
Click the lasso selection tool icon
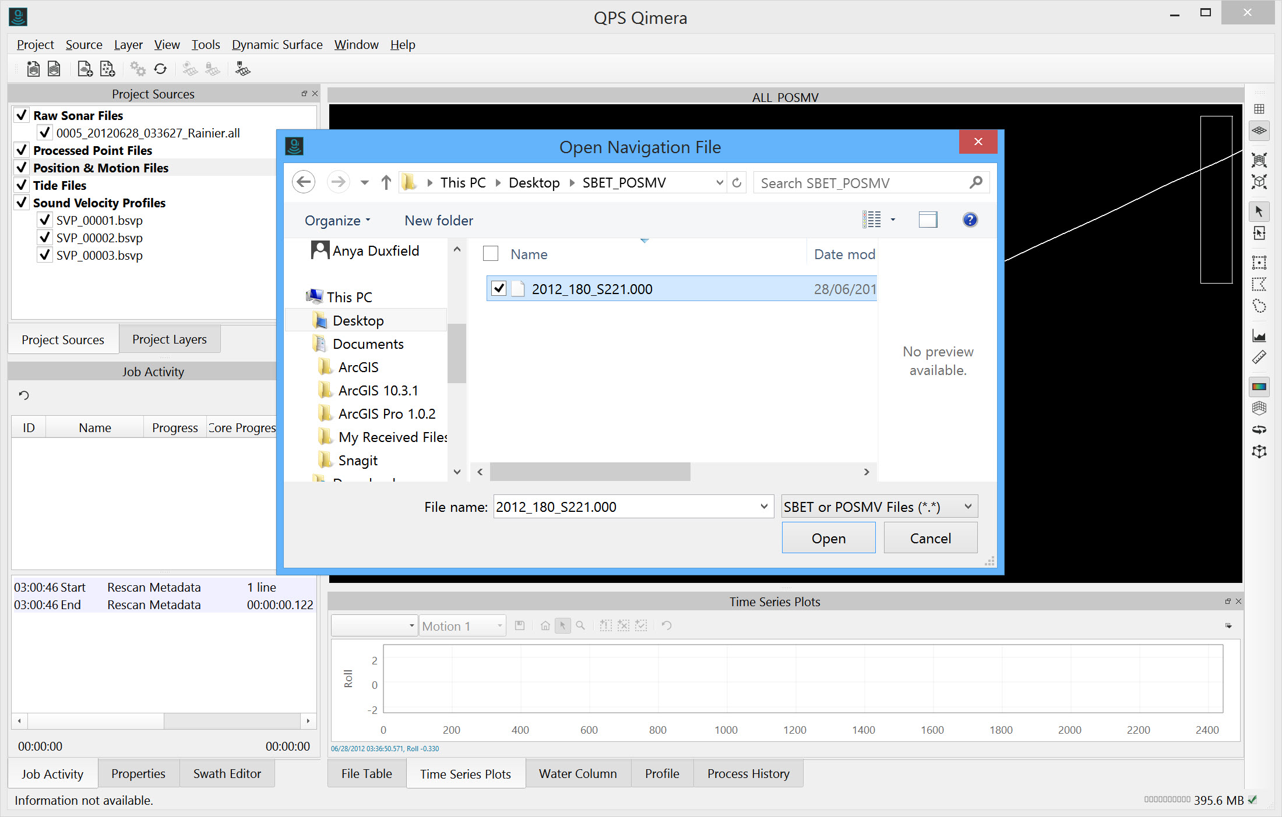coord(1259,306)
